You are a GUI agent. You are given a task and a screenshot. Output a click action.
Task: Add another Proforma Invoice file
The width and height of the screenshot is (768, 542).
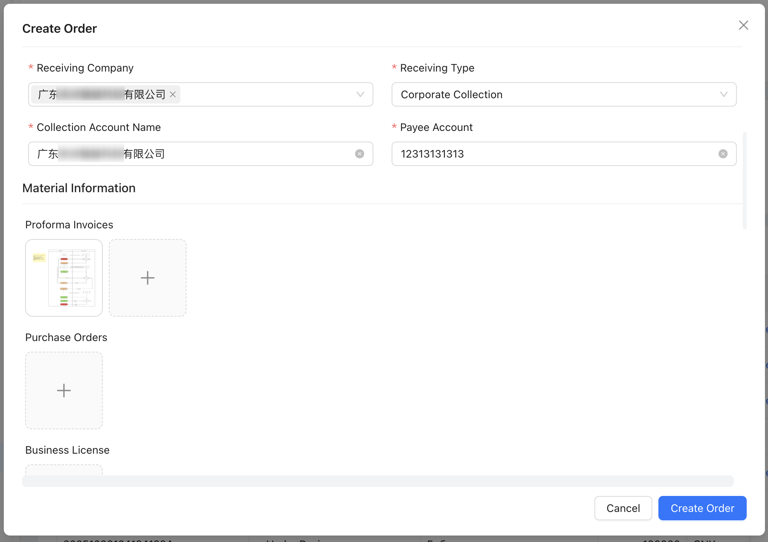pyautogui.click(x=148, y=278)
